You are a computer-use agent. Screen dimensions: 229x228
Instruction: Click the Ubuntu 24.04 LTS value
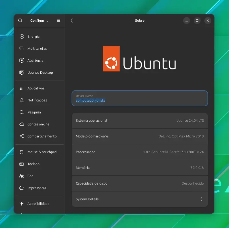pyautogui.click(x=190, y=121)
